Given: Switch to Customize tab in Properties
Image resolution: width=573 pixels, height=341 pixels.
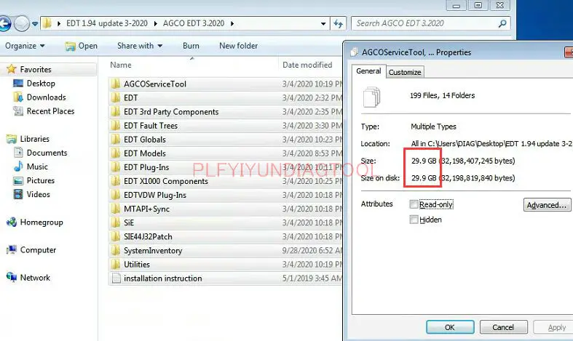Looking at the screenshot, I should pyautogui.click(x=405, y=72).
